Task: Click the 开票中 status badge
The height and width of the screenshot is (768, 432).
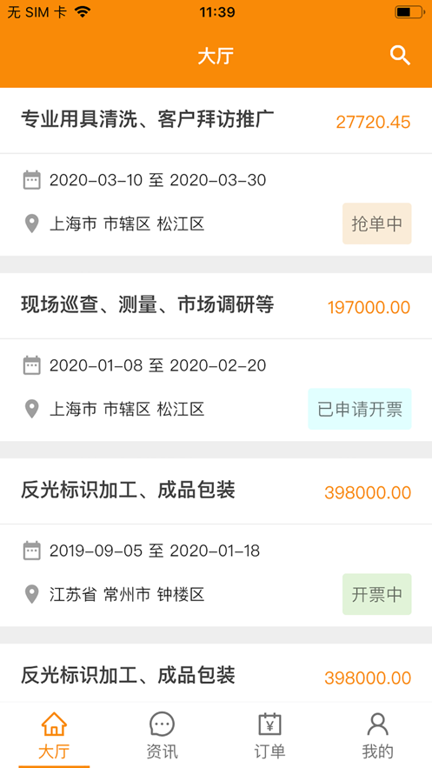Action: click(376, 594)
